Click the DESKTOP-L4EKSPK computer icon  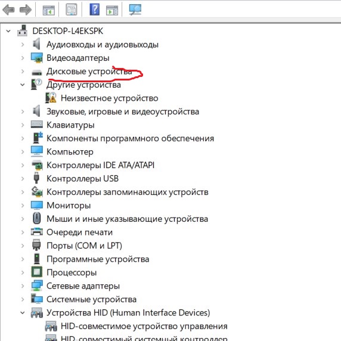pyautogui.click(x=23, y=30)
